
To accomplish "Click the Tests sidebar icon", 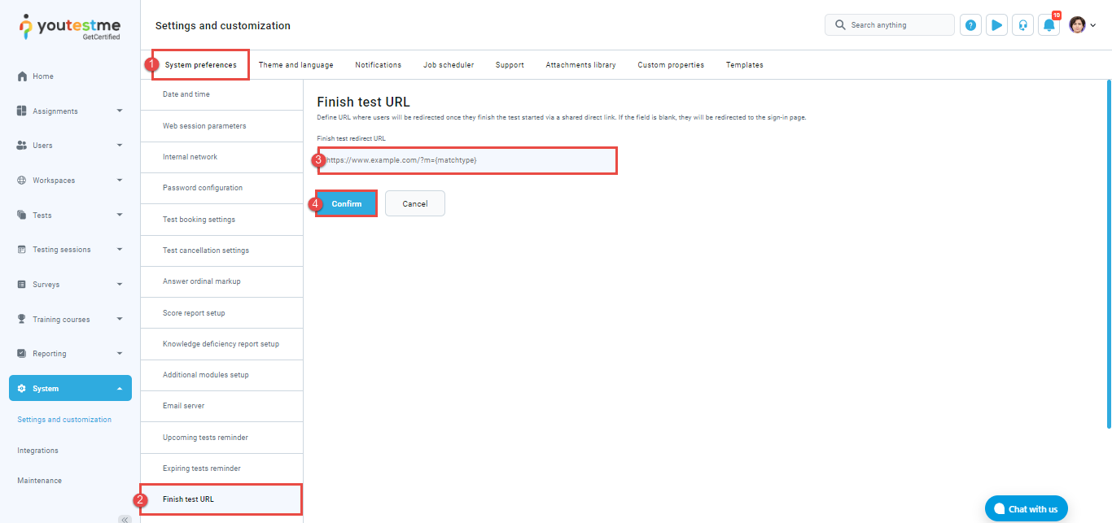I will click(23, 216).
